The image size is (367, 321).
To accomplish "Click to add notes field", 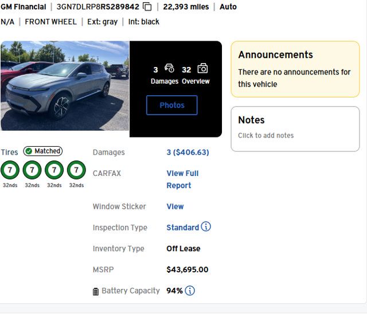I will coord(266,135).
